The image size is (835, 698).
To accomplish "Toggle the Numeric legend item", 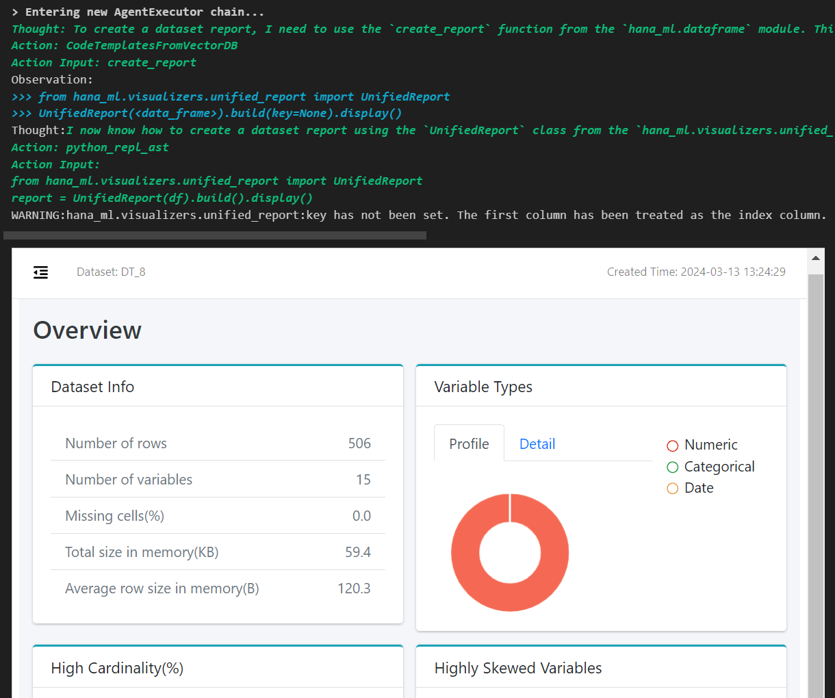I will coord(702,445).
